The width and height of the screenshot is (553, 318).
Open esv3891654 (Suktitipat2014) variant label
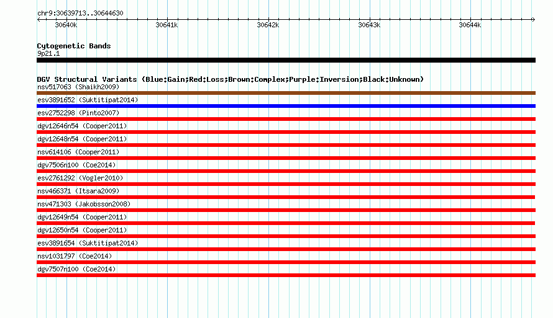(x=88, y=243)
